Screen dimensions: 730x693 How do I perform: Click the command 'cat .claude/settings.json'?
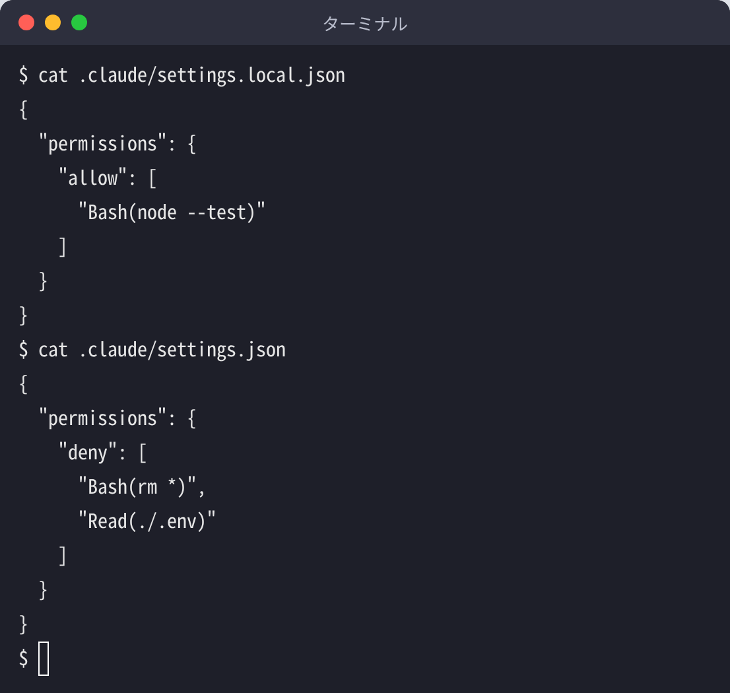click(x=162, y=350)
